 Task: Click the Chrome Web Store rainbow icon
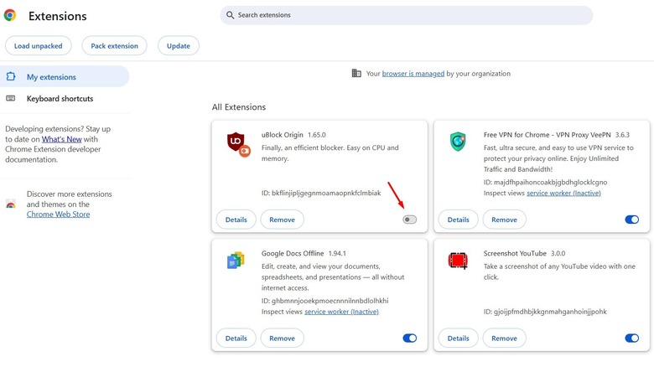[11, 204]
